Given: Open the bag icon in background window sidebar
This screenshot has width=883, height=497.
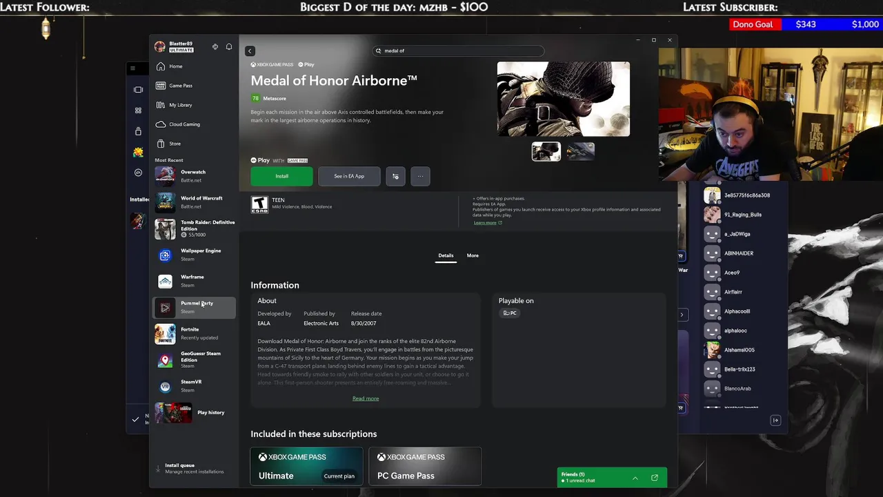Looking at the screenshot, I should click(138, 131).
